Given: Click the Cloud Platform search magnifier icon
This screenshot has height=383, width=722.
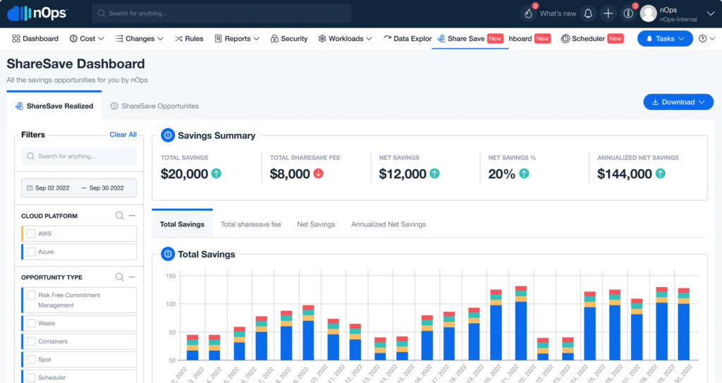Looking at the screenshot, I should 119,216.
